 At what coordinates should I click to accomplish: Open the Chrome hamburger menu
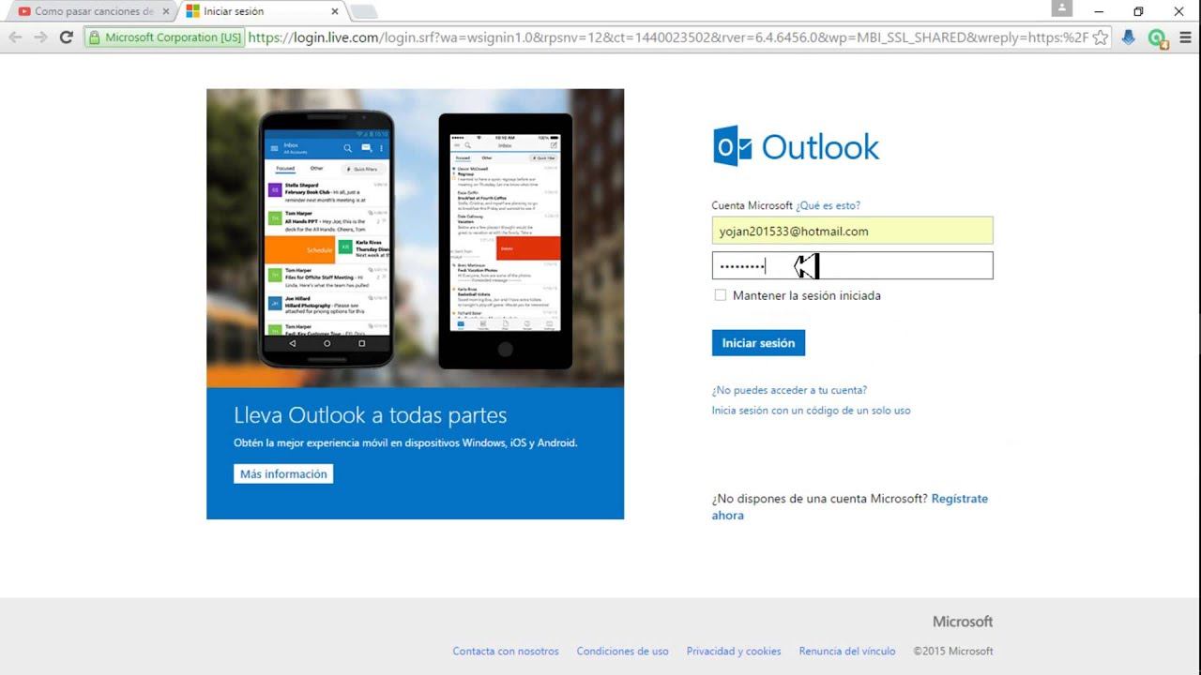1185,37
